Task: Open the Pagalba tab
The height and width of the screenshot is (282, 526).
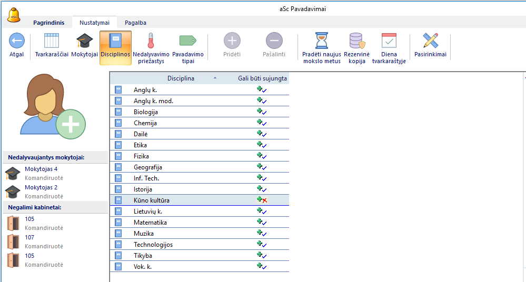Action: pos(135,23)
